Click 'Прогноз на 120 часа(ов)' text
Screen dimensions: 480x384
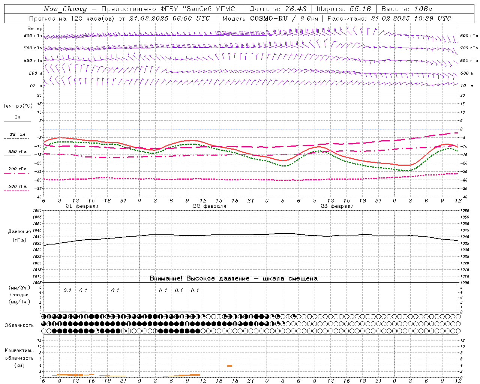pyautogui.click(x=72, y=18)
